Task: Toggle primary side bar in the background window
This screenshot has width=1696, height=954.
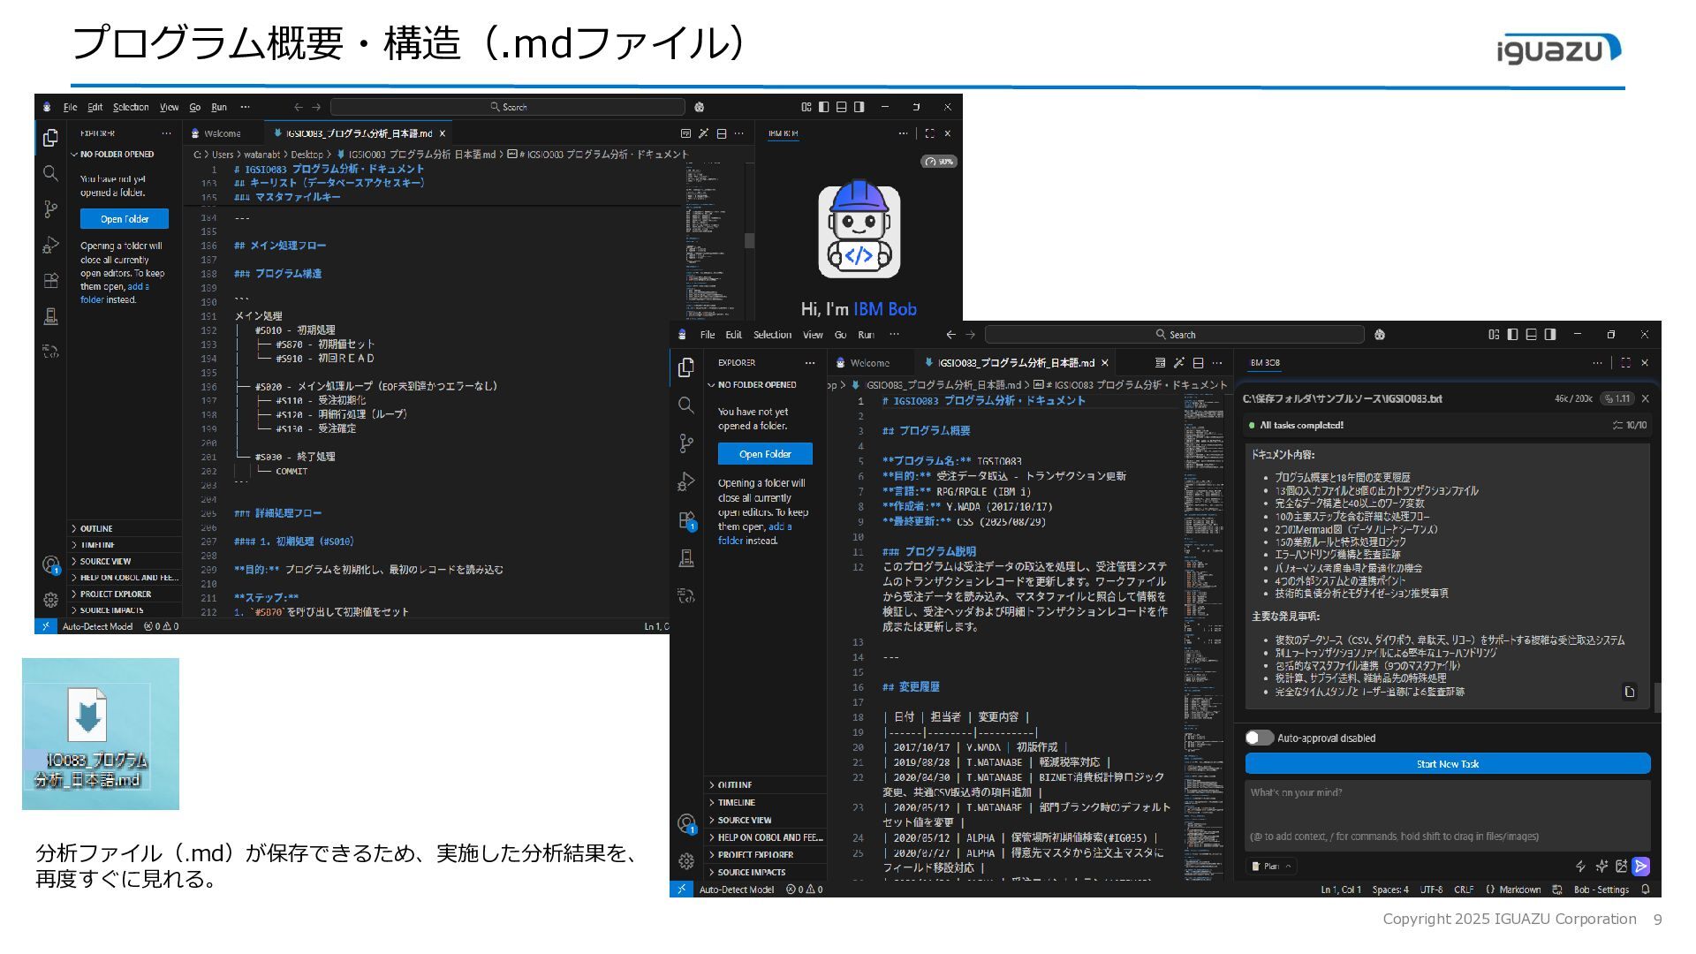Action: point(823,107)
